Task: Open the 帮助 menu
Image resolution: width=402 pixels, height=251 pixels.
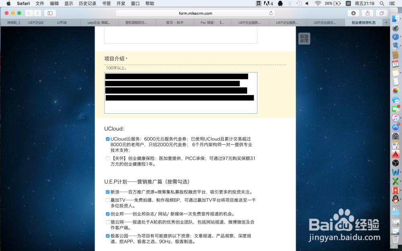Action: coord(150,3)
